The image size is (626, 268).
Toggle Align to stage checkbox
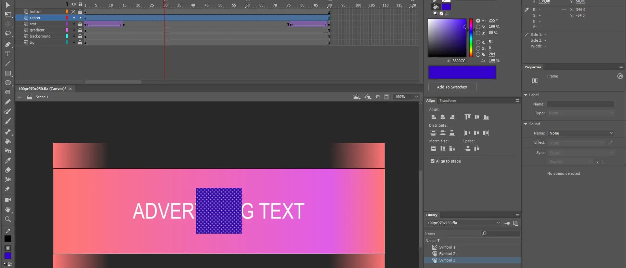pyautogui.click(x=432, y=161)
